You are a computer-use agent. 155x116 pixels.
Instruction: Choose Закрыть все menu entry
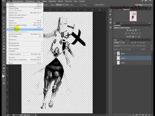[x=25, y=23]
